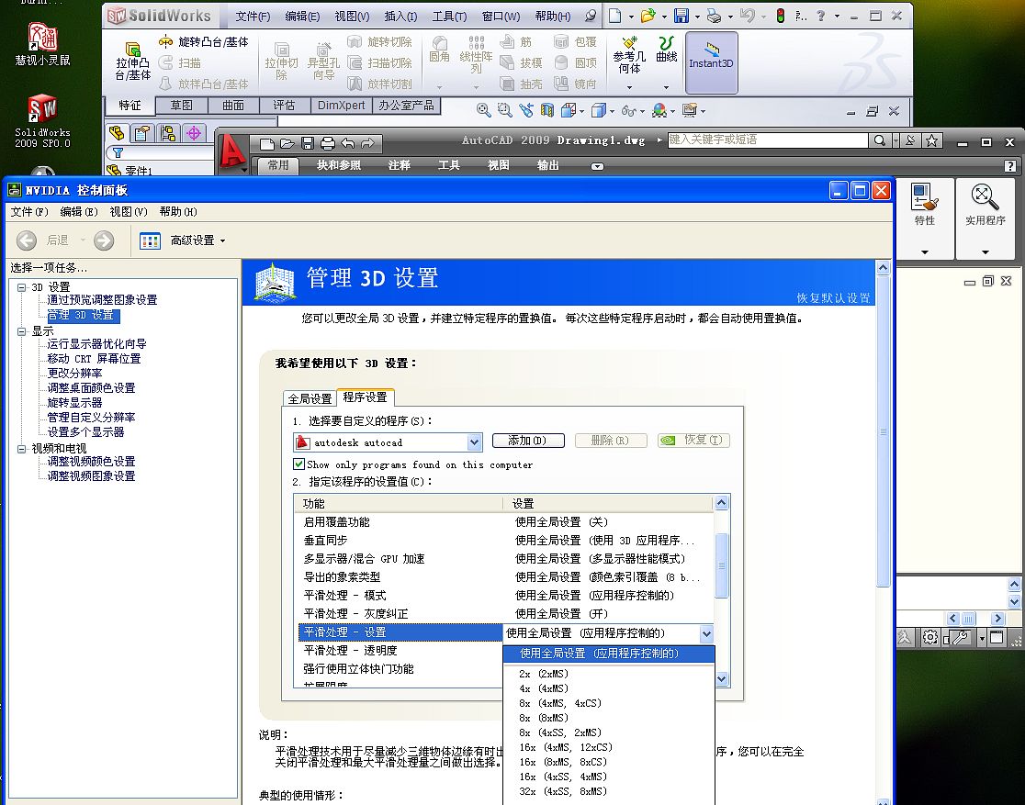
Task: Open the AutoCAD ribbon minimize dropdown
Action: (597, 167)
